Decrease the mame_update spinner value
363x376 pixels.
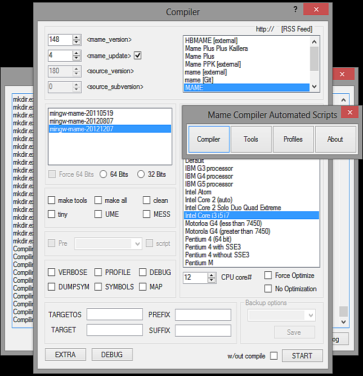(x=76, y=58)
